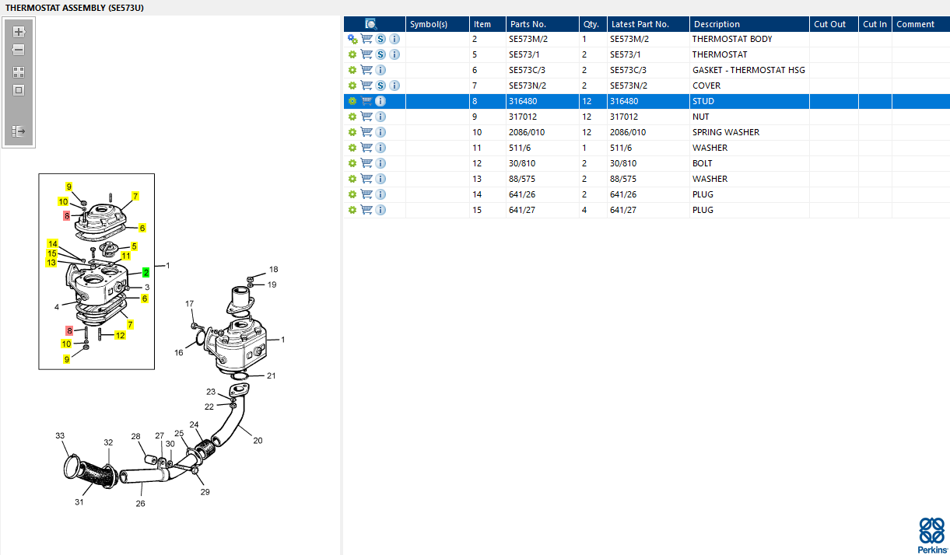Click the Perkins logo
The height and width of the screenshot is (555, 950).
(932, 535)
